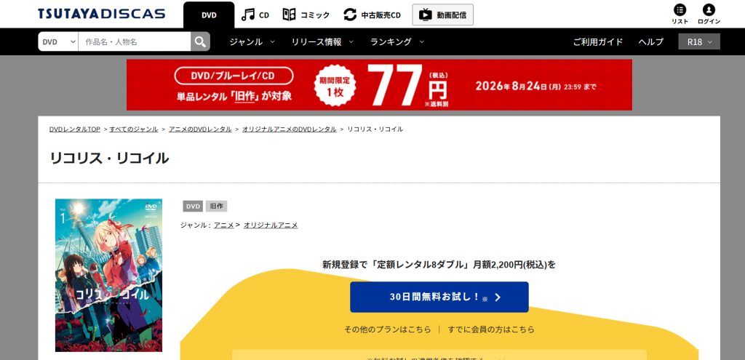The image size is (745, 360).
Task: Click the 77円 rental campaign banner
Action: (379, 84)
